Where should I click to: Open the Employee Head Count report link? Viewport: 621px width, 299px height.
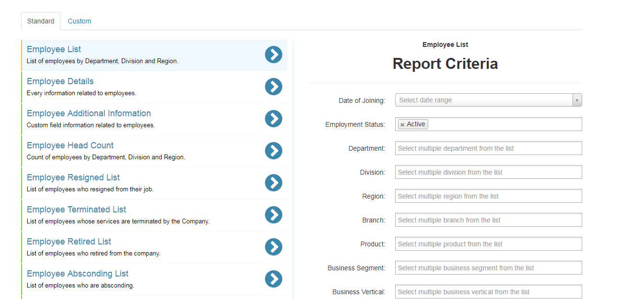[70, 145]
